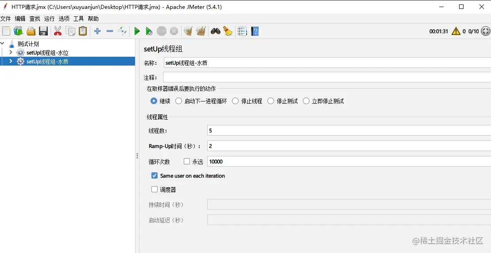
Task: Open the 工具 menu
Action: coord(79,19)
